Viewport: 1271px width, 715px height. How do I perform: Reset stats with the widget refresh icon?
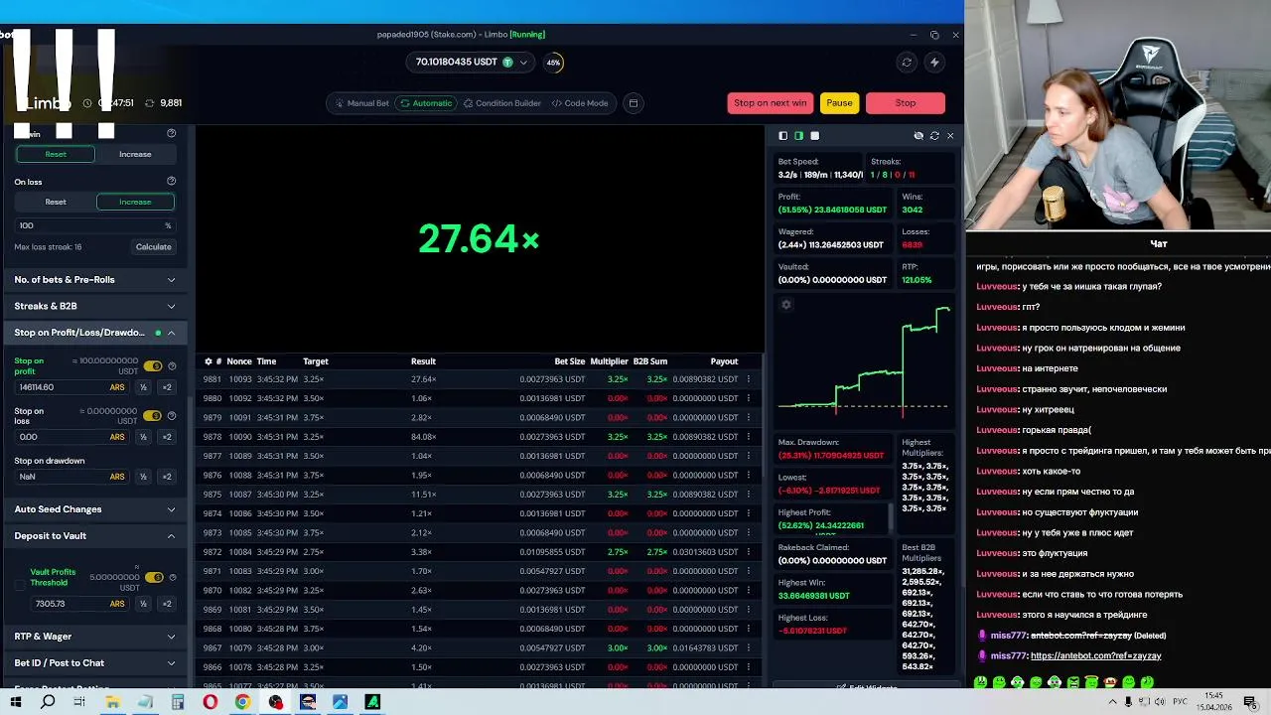tap(934, 136)
